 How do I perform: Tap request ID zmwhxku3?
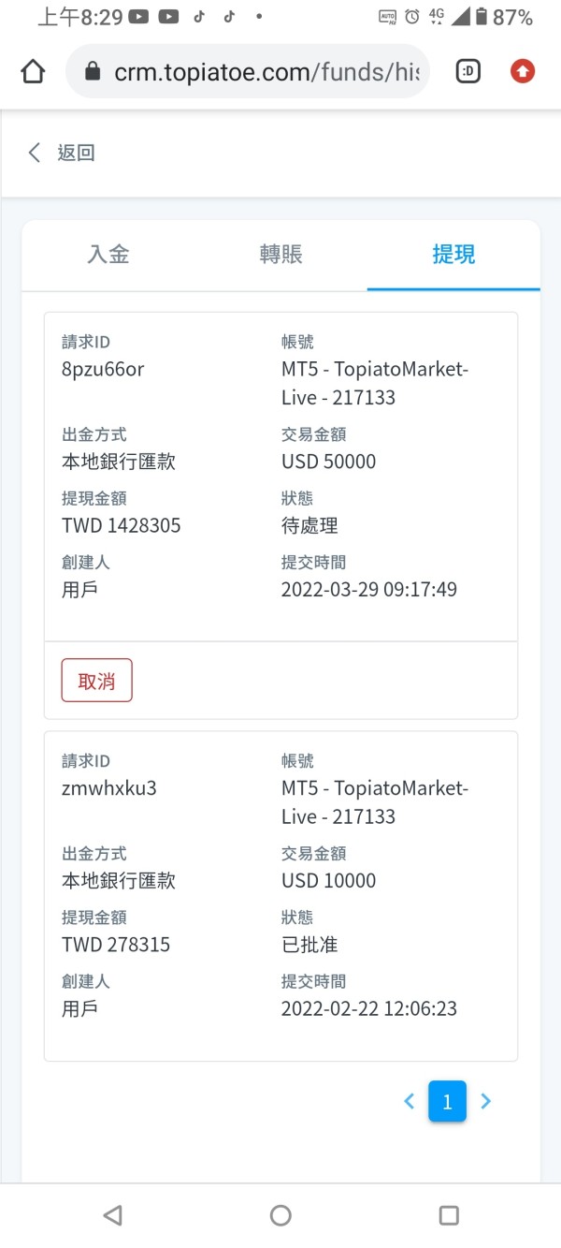coord(109,788)
